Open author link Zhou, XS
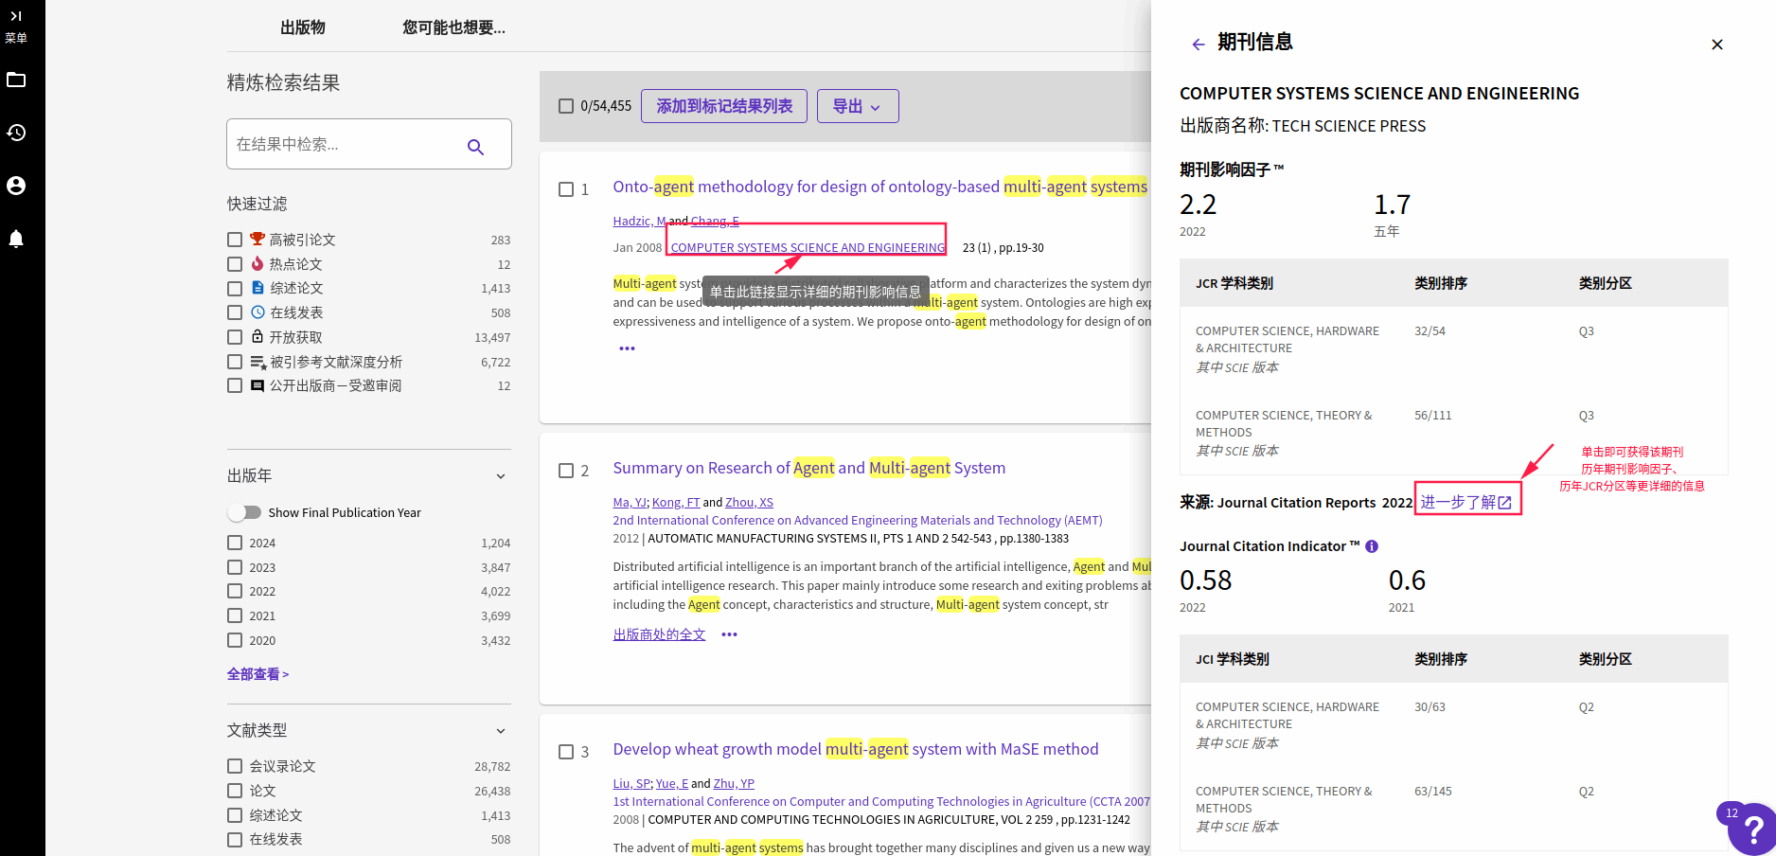Image resolution: width=1776 pixels, height=856 pixels. click(749, 502)
